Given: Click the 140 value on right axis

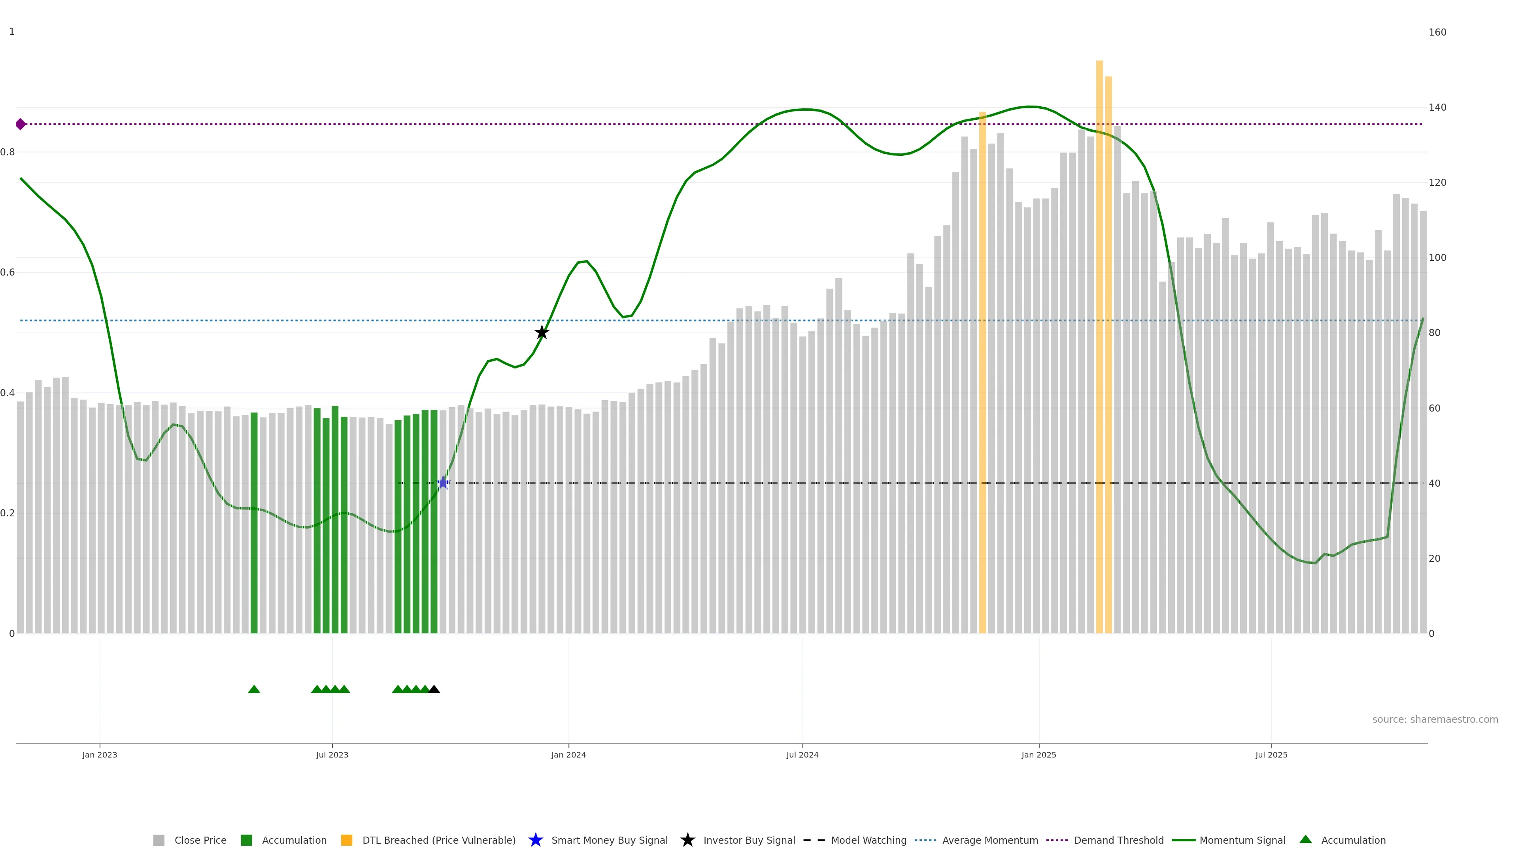Looking at the screenshot, I should pyautogui.click(x=1437, y=107).
